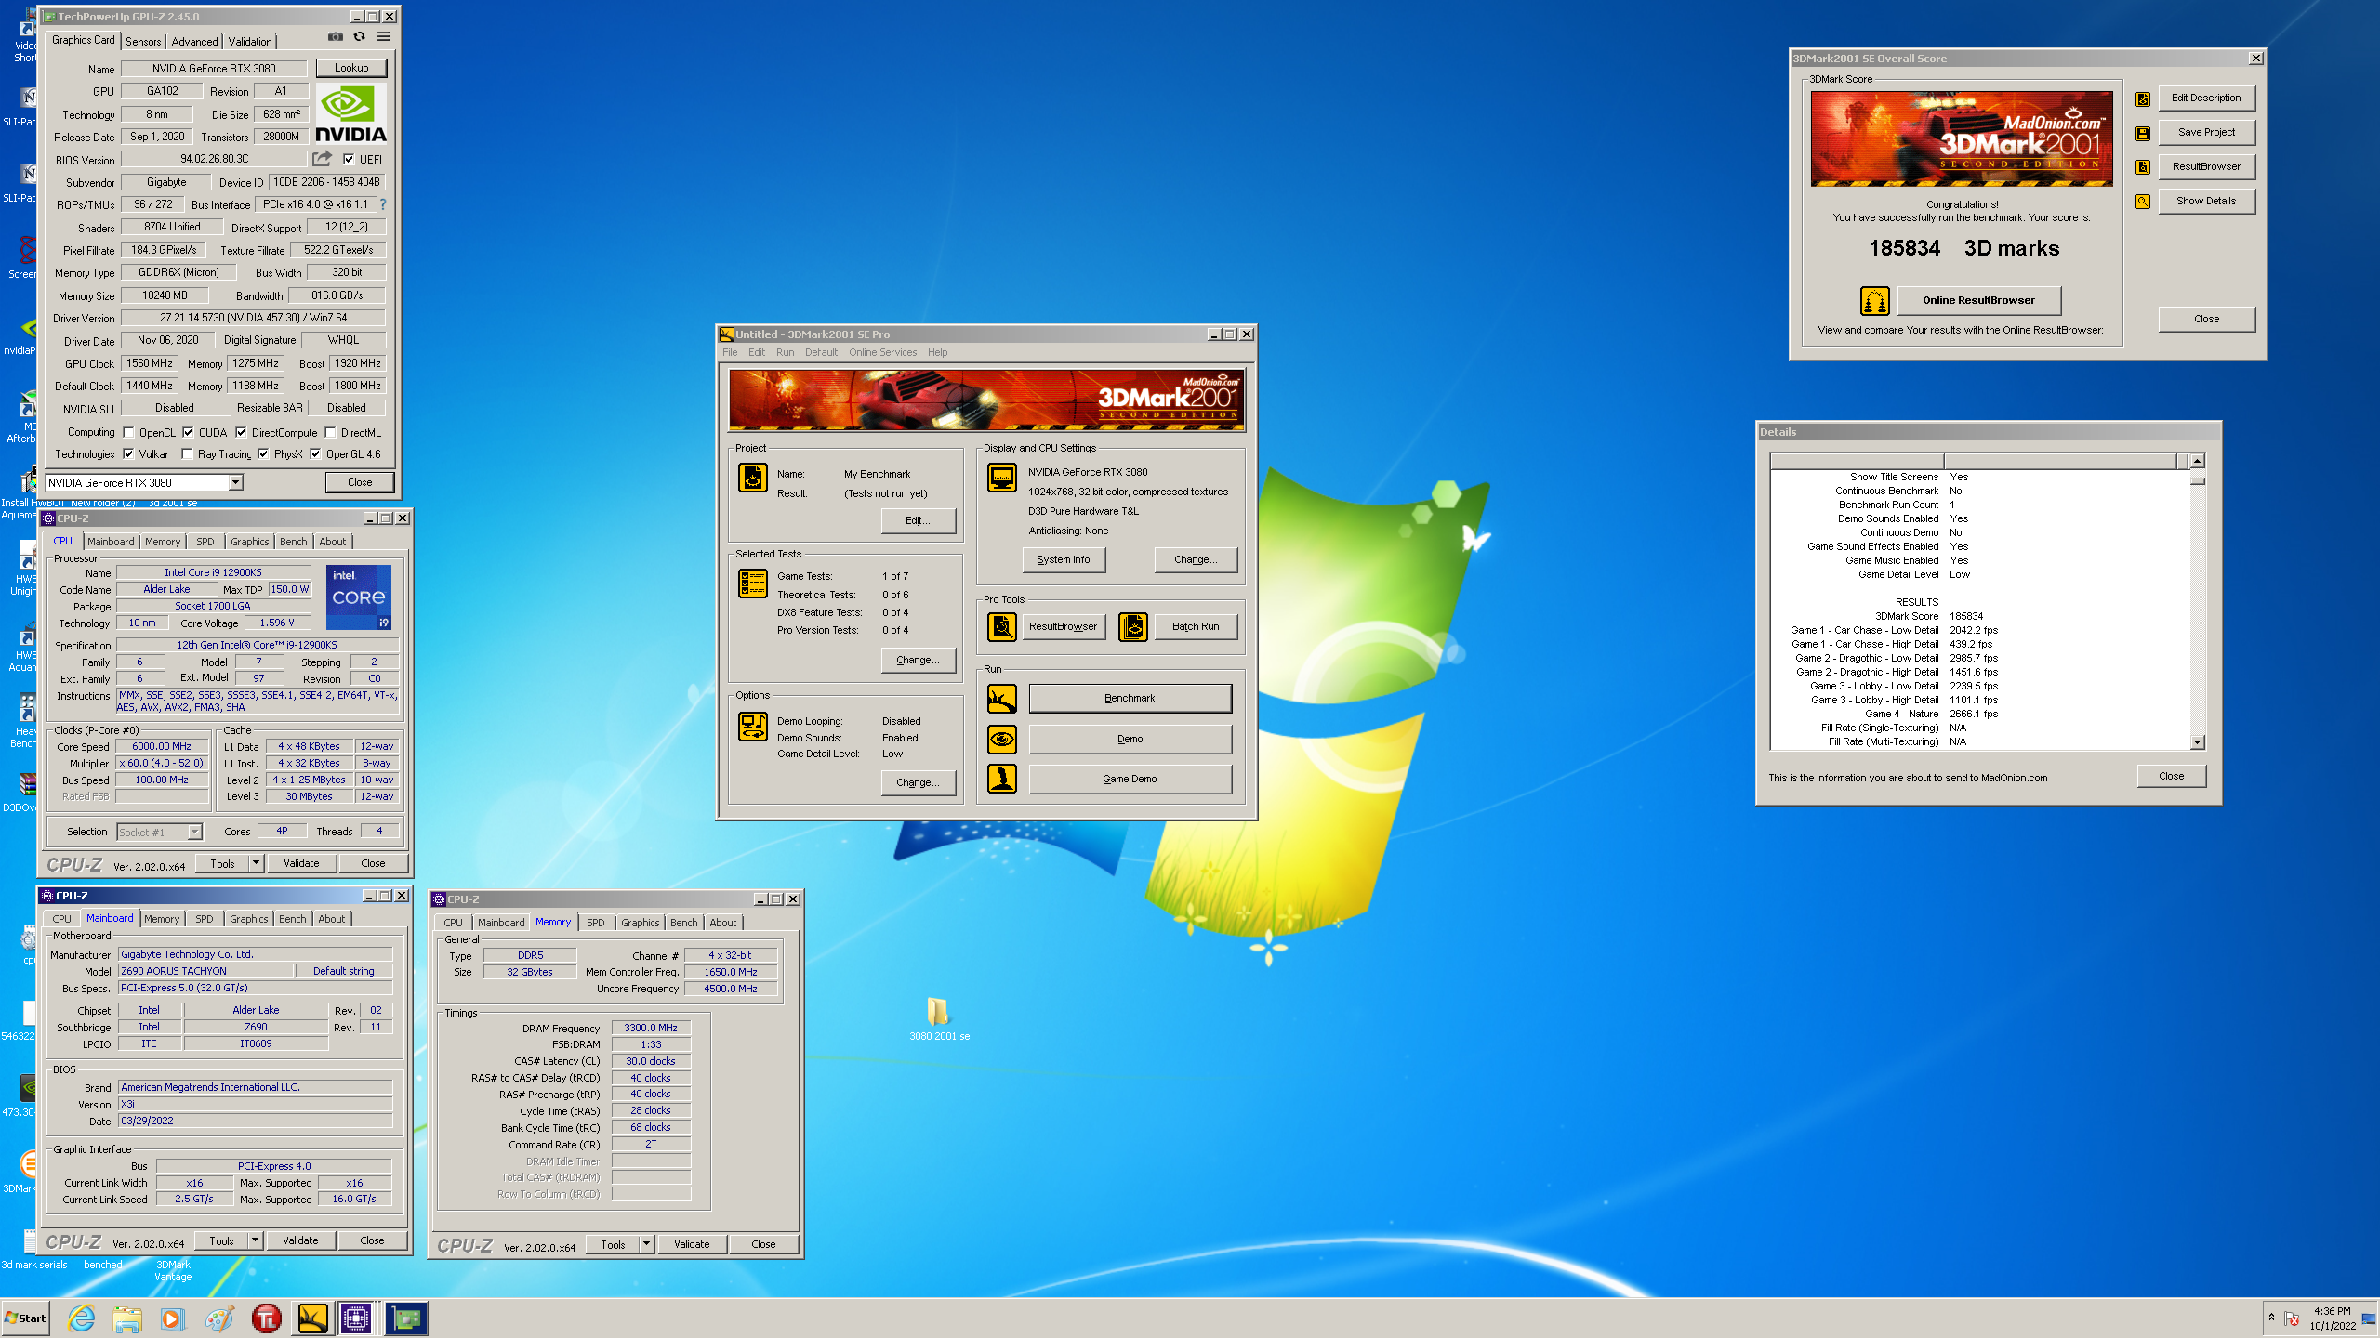Image resolution: width=2380 pixels, height=1338 pixels.
Task: Open the Socket #1 selection dropdown
Action: tap(194, 832)
